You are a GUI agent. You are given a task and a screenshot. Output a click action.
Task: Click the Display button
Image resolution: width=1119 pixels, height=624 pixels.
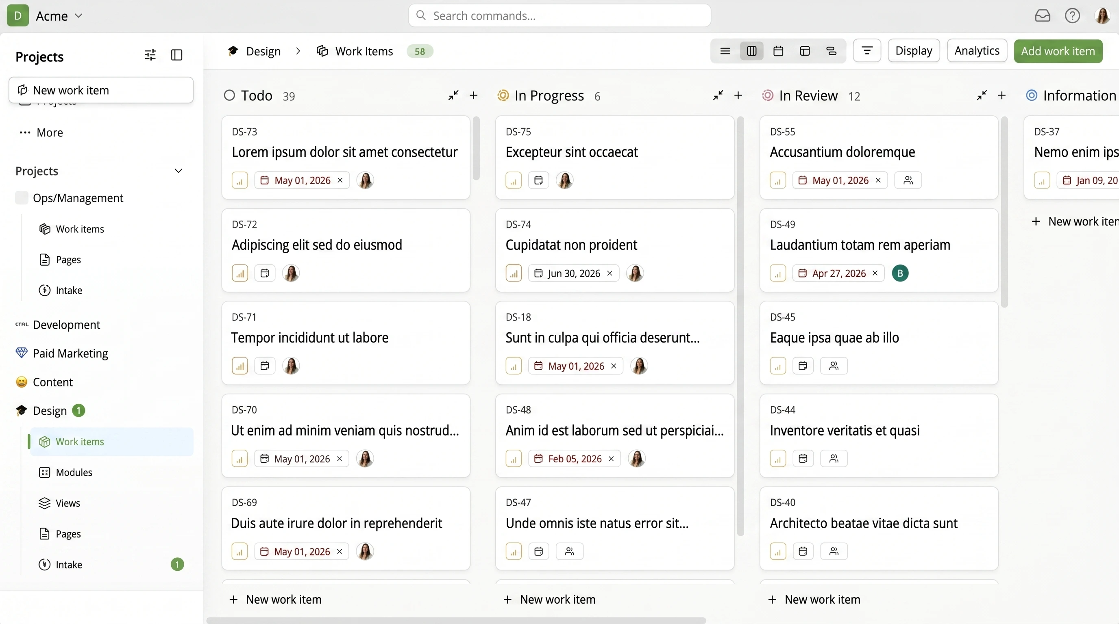coord(914,51)
